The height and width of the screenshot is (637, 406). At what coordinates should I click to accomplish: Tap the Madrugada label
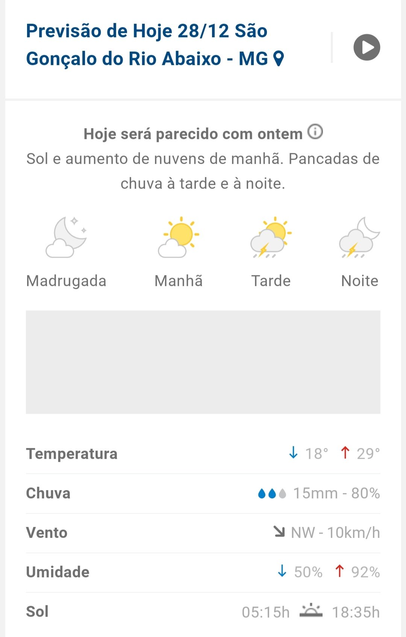(x=66, y=281)
